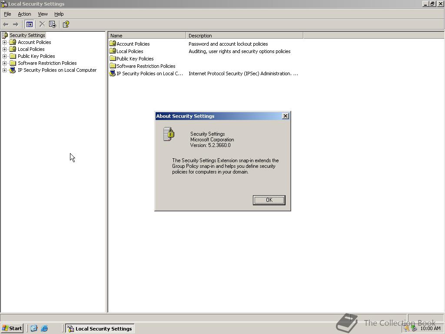The width and height of the screenshot is (445, 334).
Task: Sort list by Name column header
Action: tap(147, 36)
